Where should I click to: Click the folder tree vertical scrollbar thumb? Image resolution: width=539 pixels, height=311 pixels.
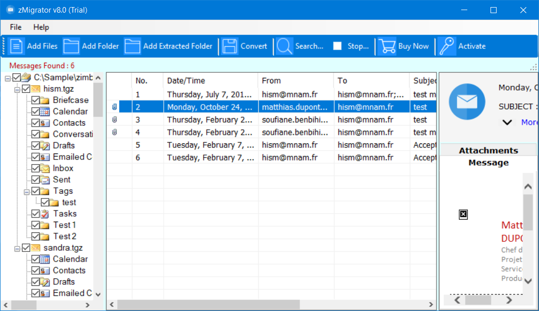[x=98, y=99]
